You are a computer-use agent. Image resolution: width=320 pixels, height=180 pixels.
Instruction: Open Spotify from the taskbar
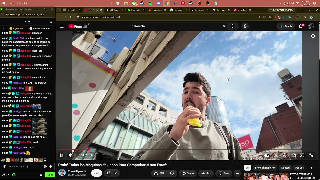pyautogui.click(x=150, y=3)
